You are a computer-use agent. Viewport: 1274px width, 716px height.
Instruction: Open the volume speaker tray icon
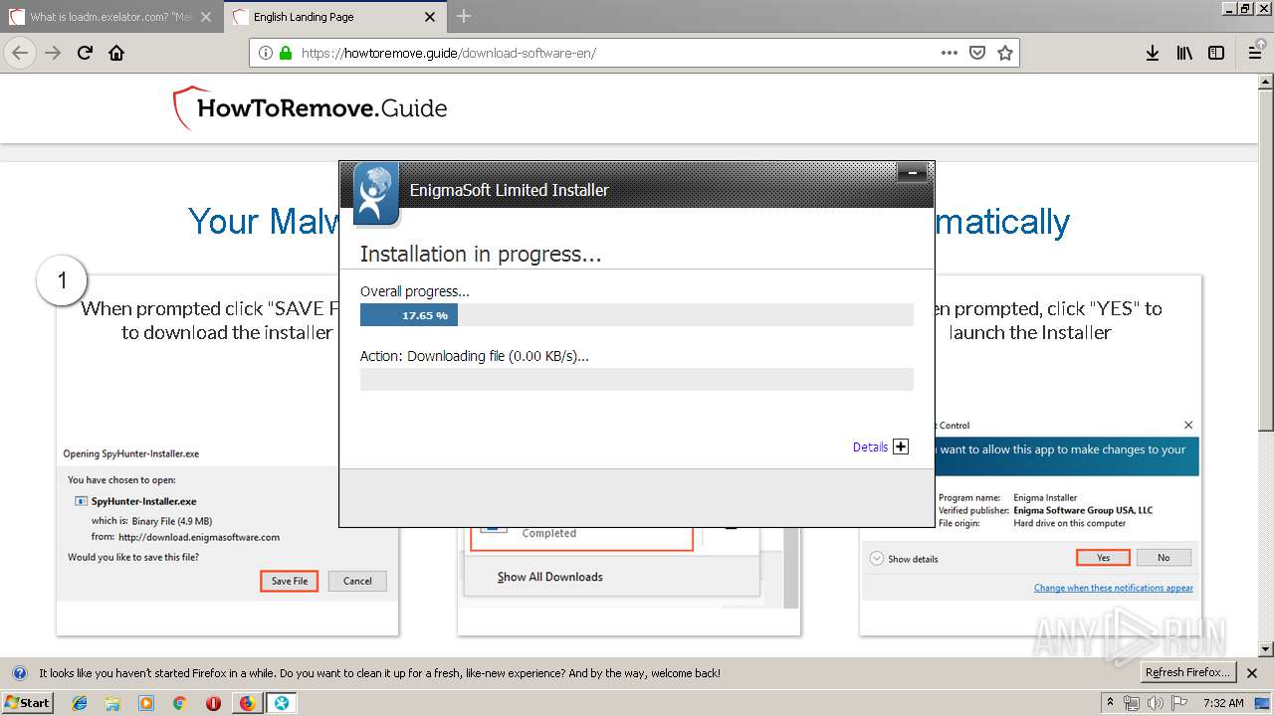[x=1156, y=702]
